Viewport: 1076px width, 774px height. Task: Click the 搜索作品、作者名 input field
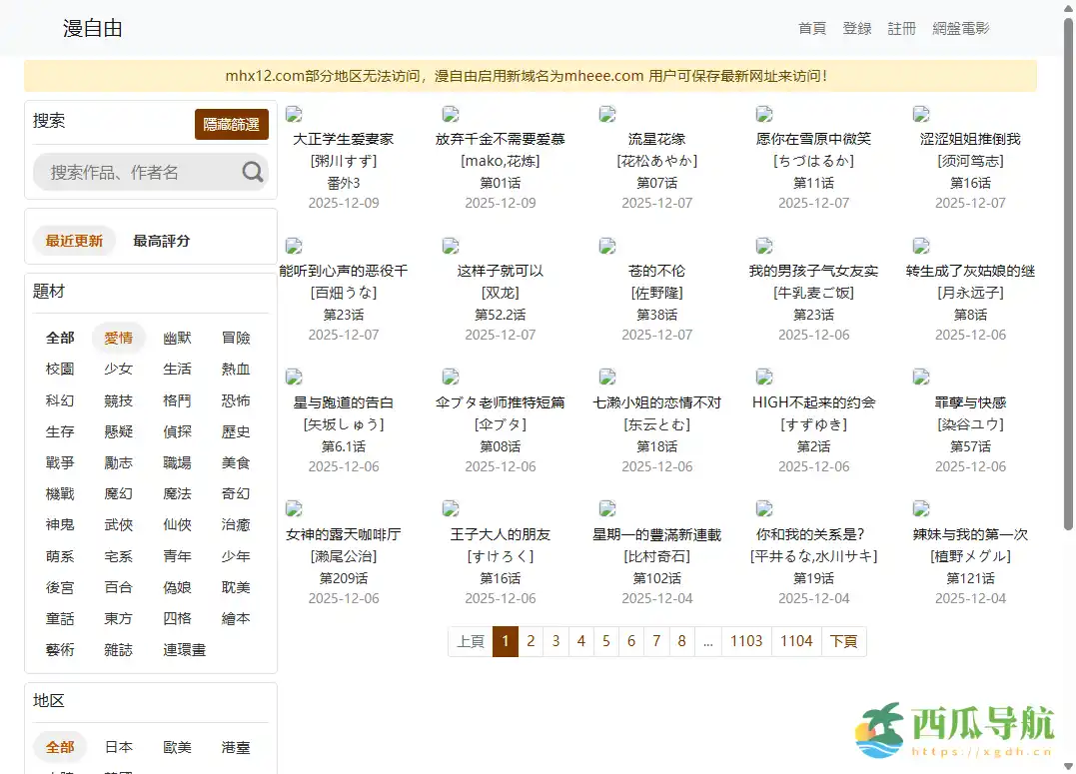pos(150,171)
